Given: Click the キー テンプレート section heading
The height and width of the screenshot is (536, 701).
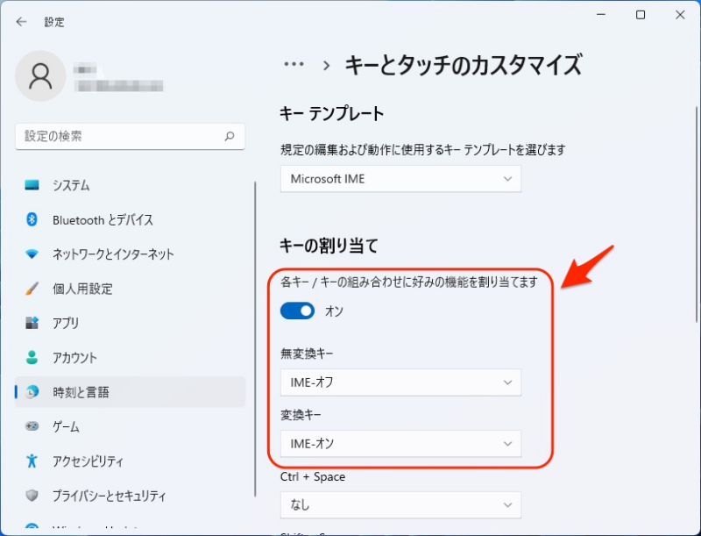Looking at the screenshot, I should pos(332,113).
